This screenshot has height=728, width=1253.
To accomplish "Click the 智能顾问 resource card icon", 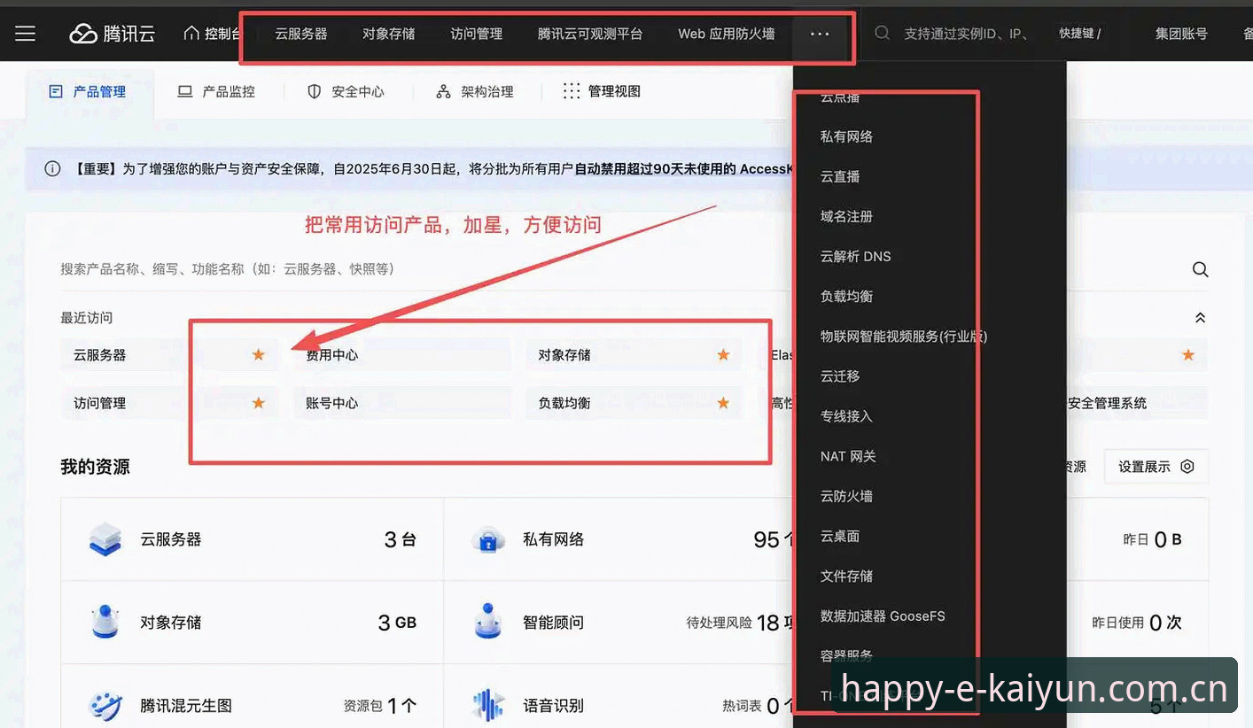I will [x=488, y=623].
